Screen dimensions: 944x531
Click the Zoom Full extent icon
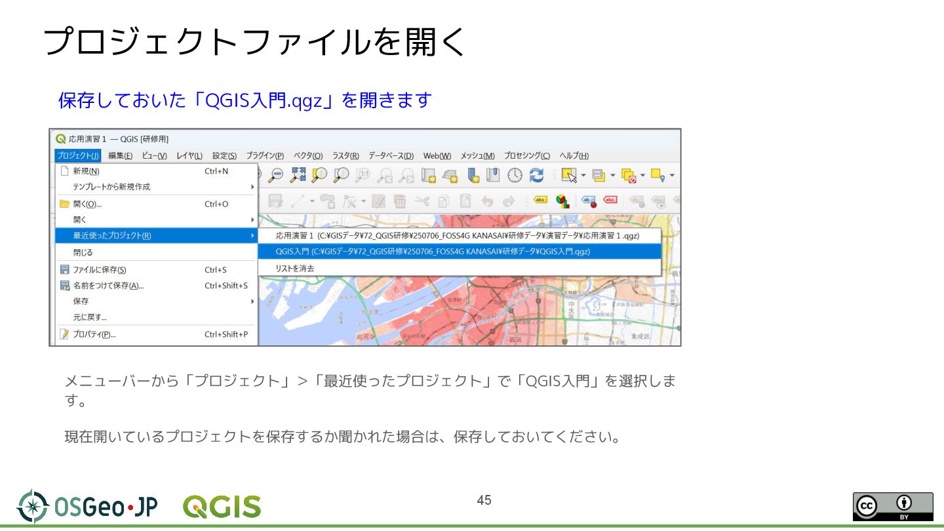pos(298,175)
